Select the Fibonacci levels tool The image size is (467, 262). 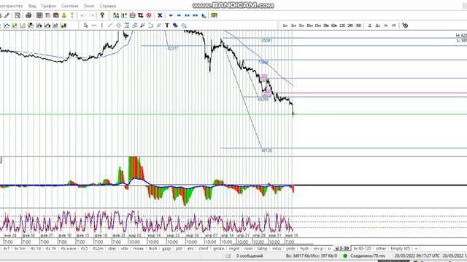click(126, 25)
